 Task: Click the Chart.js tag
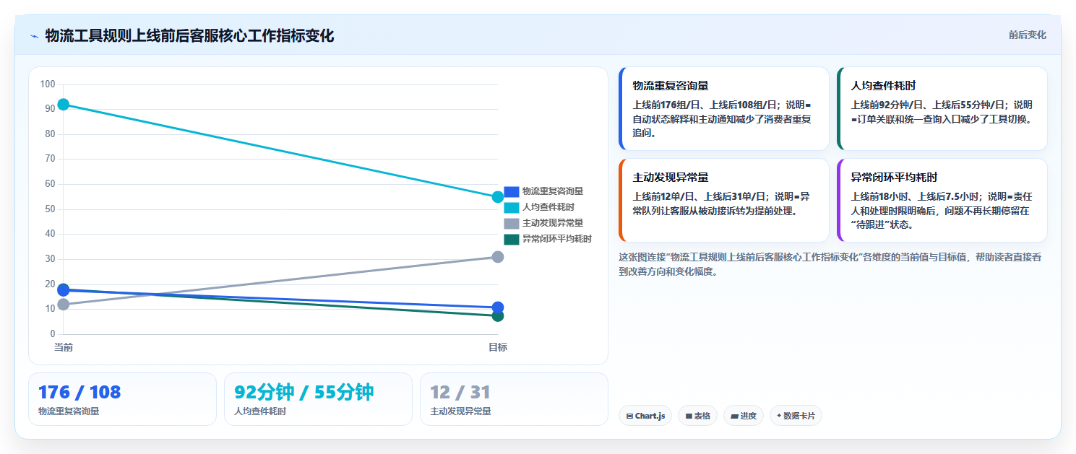click(645, 416)
